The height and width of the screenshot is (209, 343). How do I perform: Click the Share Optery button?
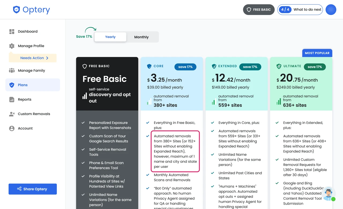[x=33, y=189]
